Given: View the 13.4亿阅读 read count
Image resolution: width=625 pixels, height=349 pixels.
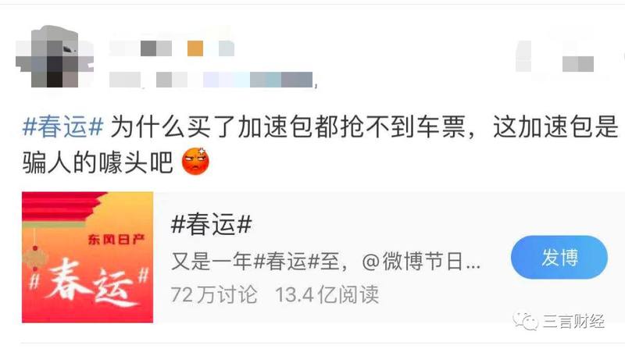Looking at the screenshot, I should pos(327,295).
